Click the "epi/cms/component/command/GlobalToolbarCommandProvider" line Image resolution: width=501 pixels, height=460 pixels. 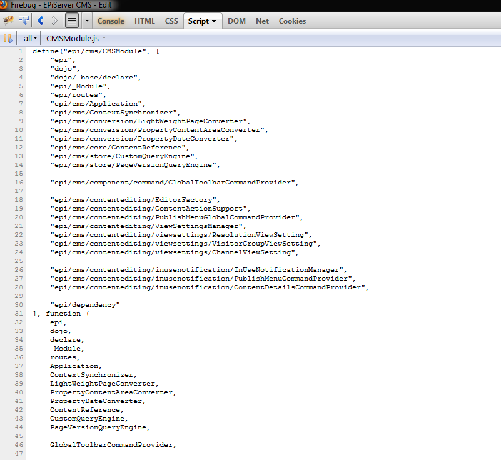point(175,182)
